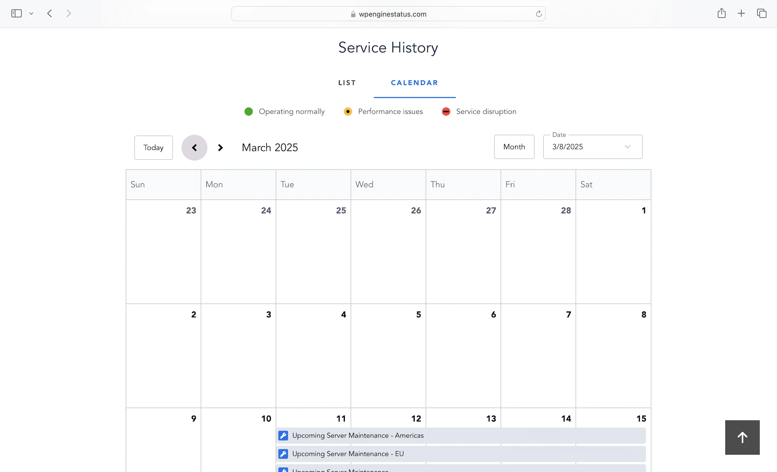Click the Today button
The height and width of the screenshot is (472, 777).
click(x=153, y=148)
